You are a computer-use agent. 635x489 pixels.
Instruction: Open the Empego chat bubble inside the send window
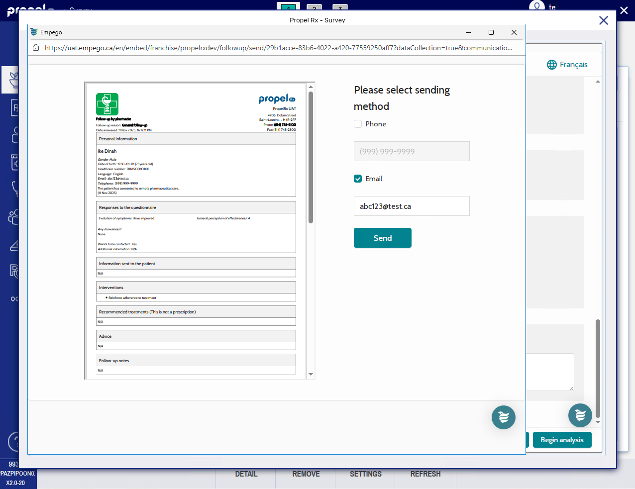[503, 417]
